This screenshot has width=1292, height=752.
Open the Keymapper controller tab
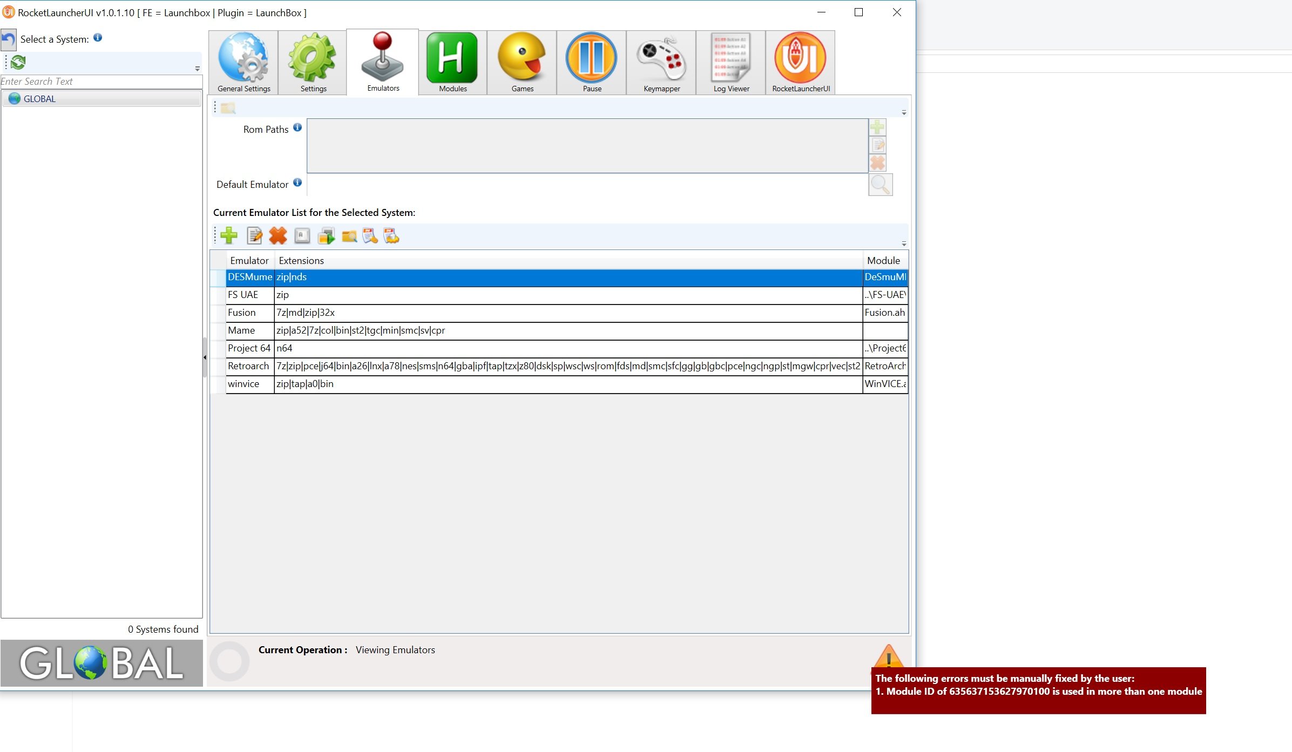(x=661, y=63)
